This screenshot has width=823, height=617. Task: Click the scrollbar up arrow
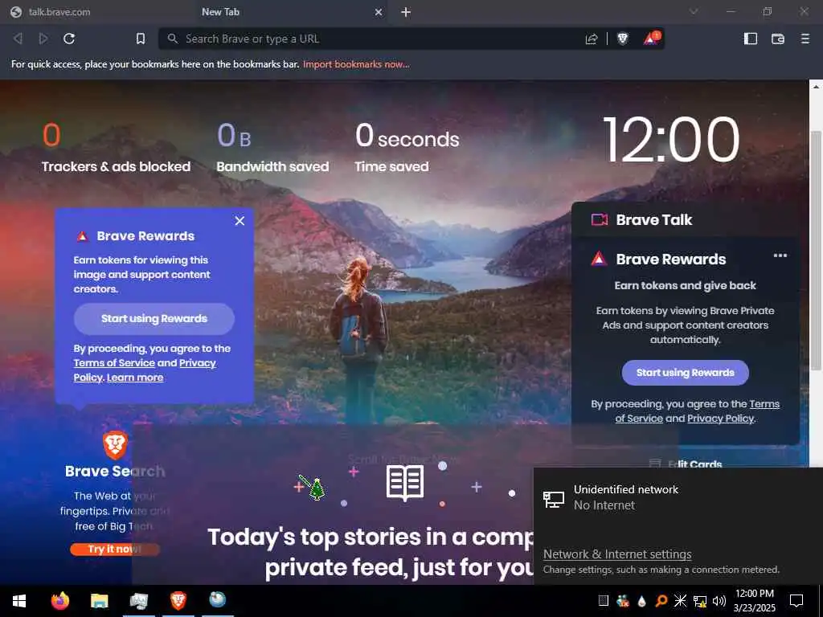[x=816, y=86]
